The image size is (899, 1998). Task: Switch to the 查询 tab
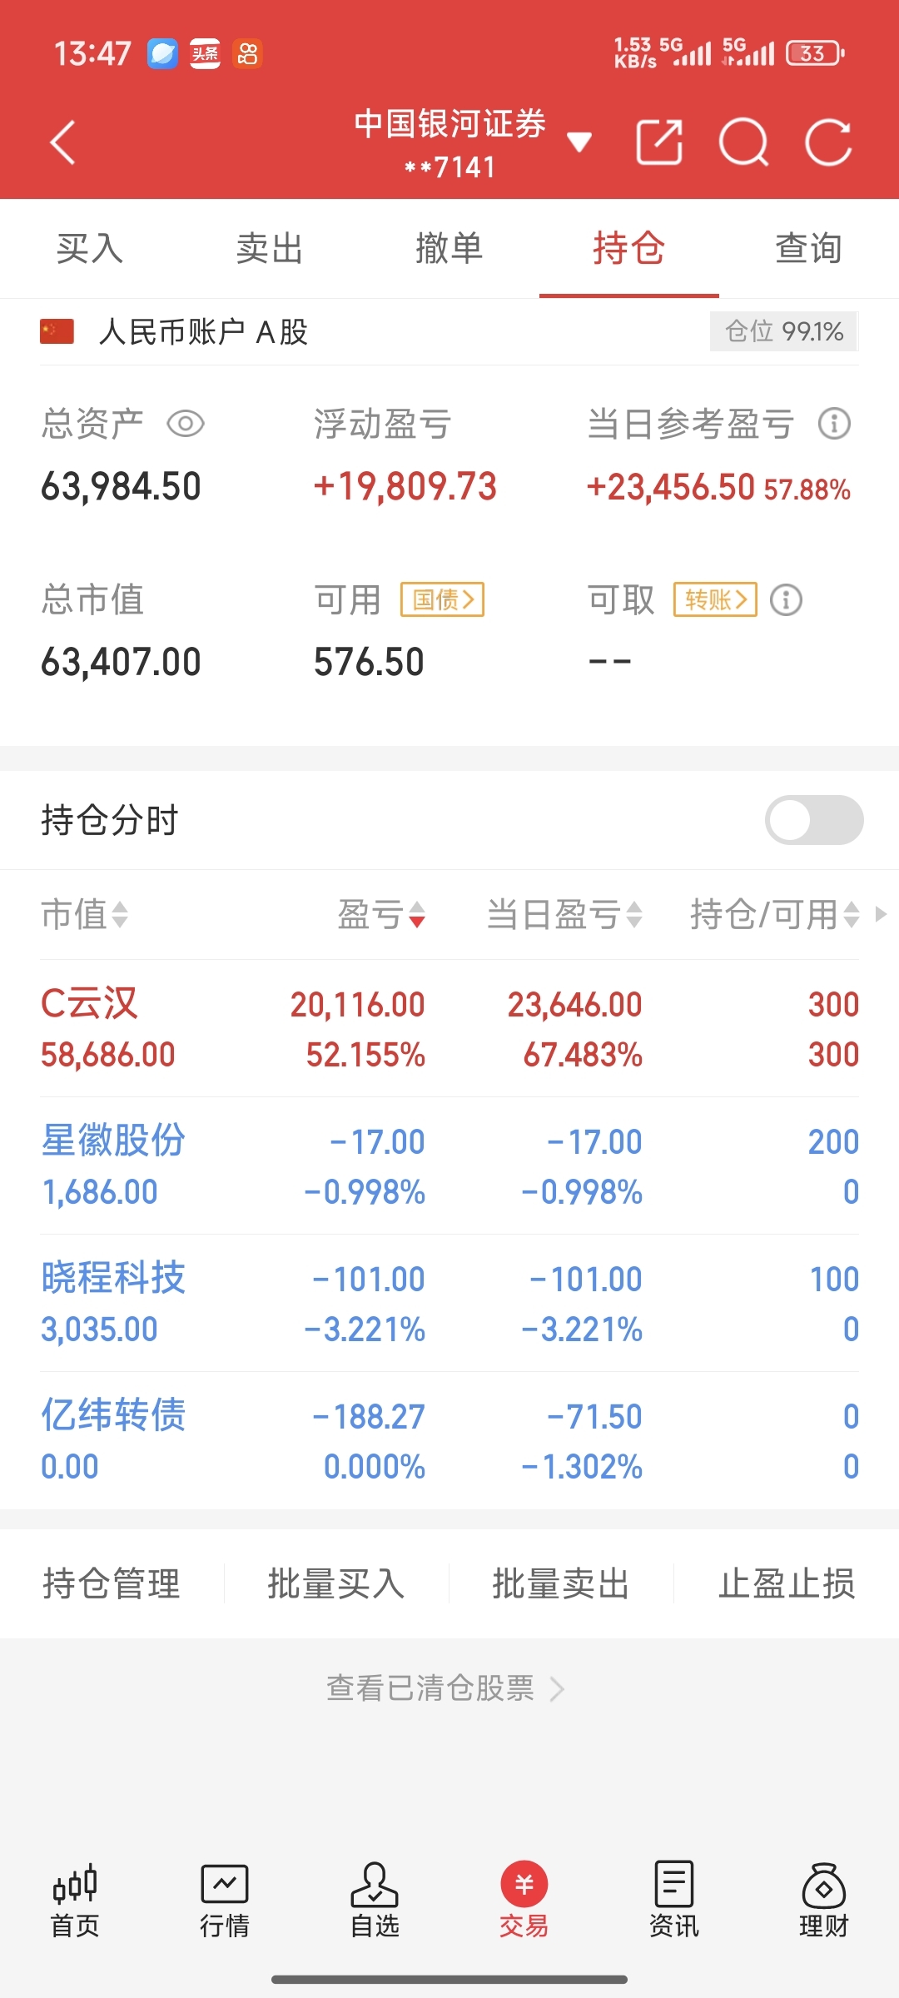click(x=808, y=248)
